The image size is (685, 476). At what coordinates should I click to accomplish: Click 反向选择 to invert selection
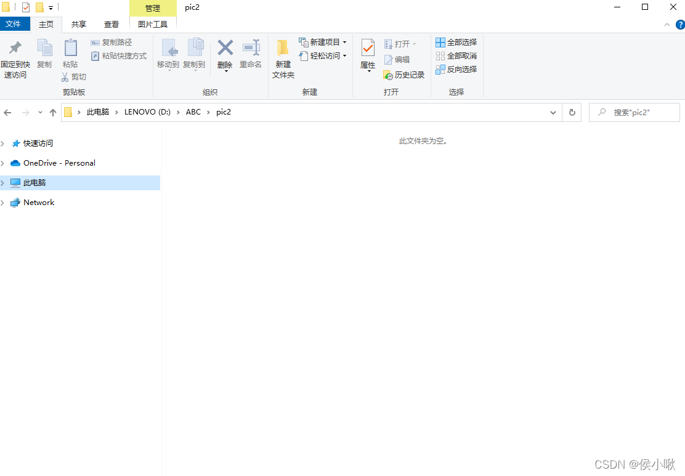pos(456,69)
